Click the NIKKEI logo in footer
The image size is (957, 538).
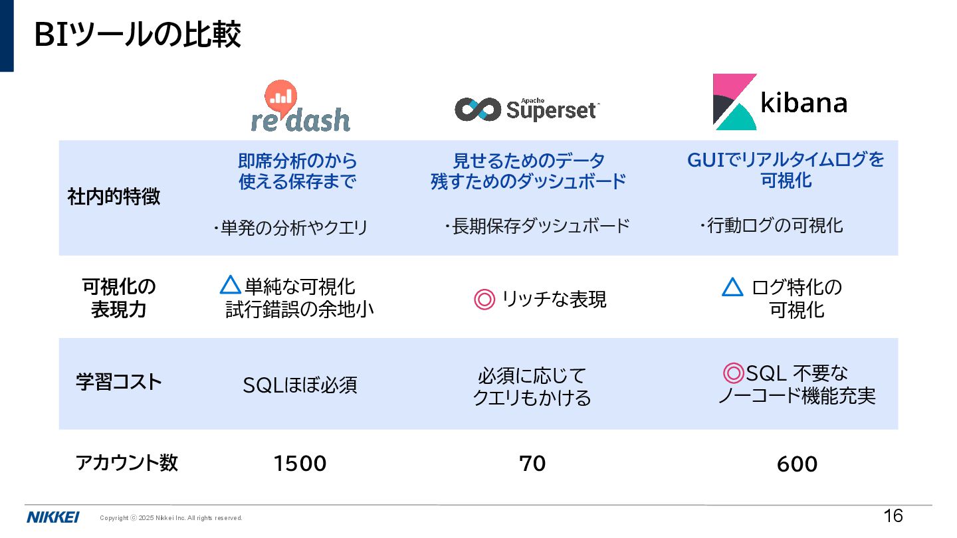(x=53, y=517)
